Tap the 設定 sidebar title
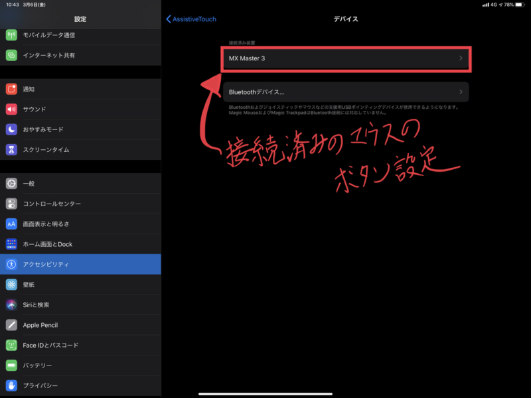Screen dimensions: 531x398 (80, 19)
